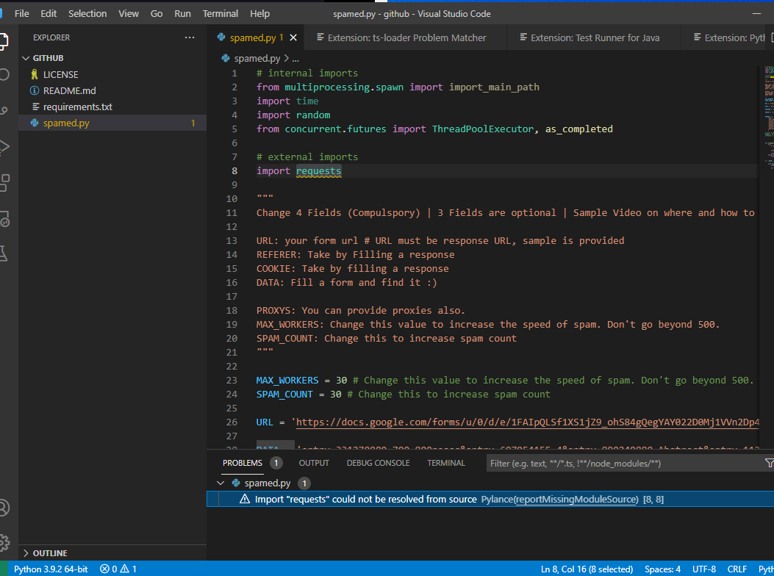The image size is (774, 576).
Task: Click the errors and warnings status bar indicator
Action: [x=118, y=569]
